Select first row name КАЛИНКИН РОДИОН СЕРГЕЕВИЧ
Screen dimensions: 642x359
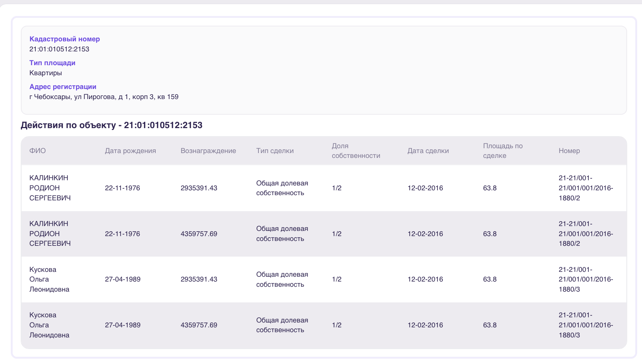[50, 188]
